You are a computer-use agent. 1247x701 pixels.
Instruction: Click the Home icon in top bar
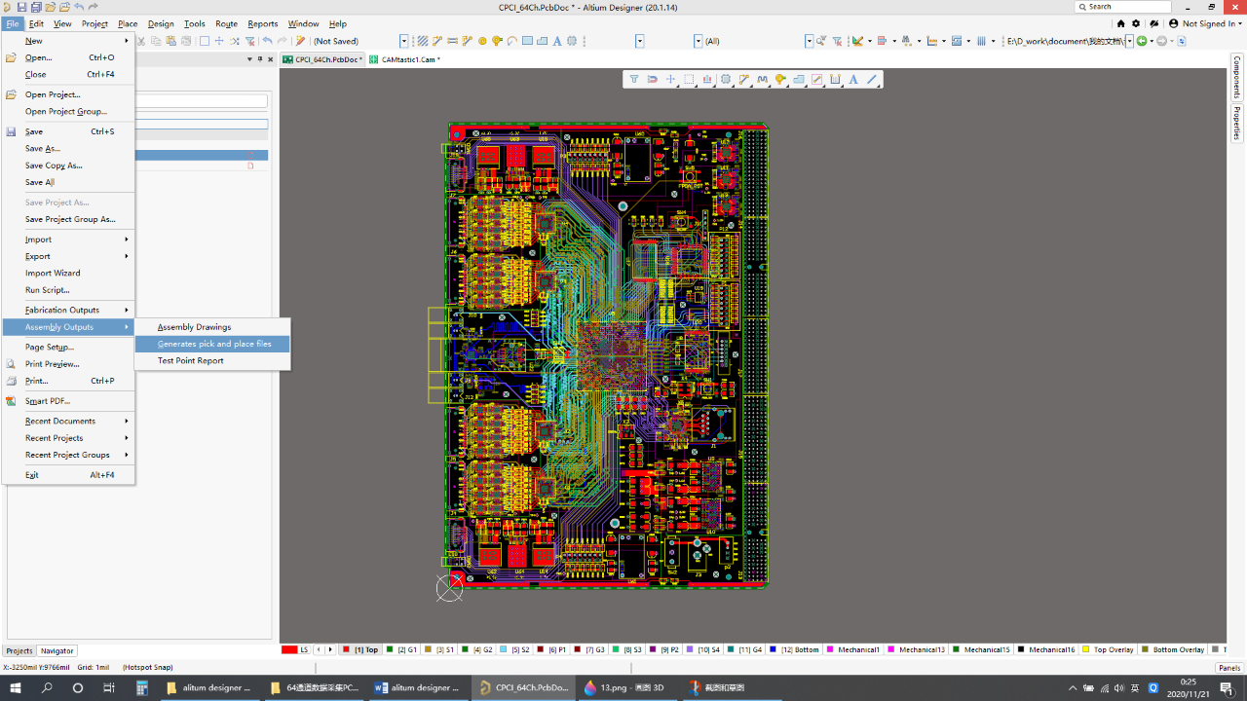click(1121, 23)
